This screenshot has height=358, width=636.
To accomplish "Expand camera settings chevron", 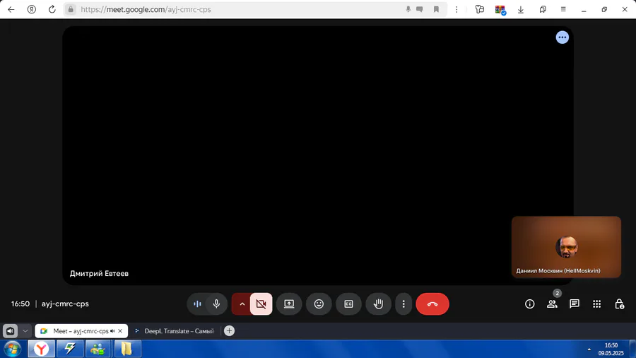I will pyautogui.click(x=242, y=304).
